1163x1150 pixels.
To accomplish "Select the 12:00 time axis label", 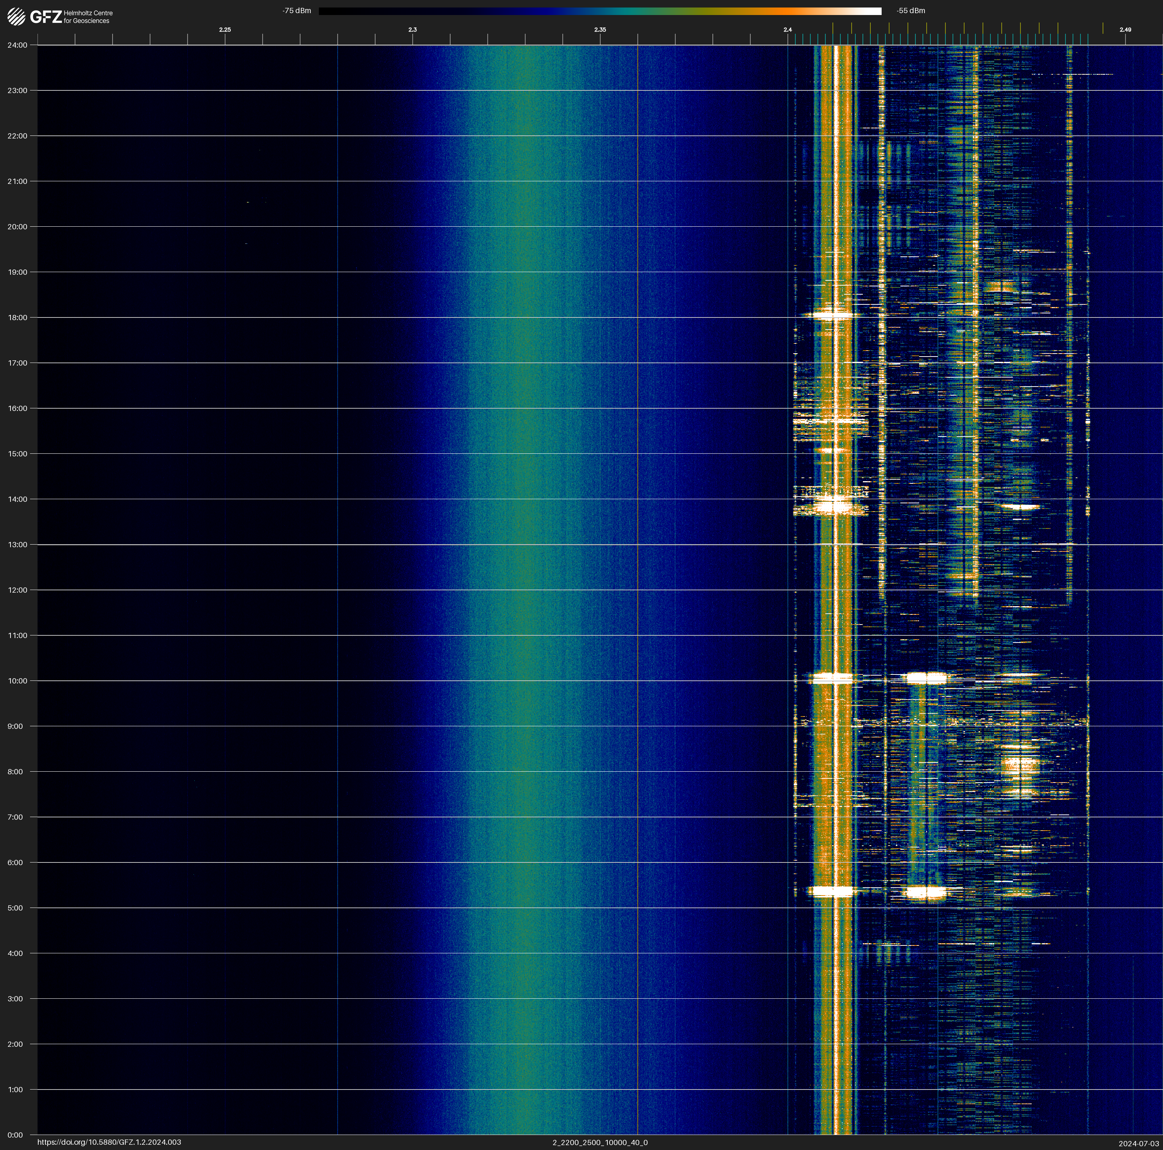I will 18,590.
